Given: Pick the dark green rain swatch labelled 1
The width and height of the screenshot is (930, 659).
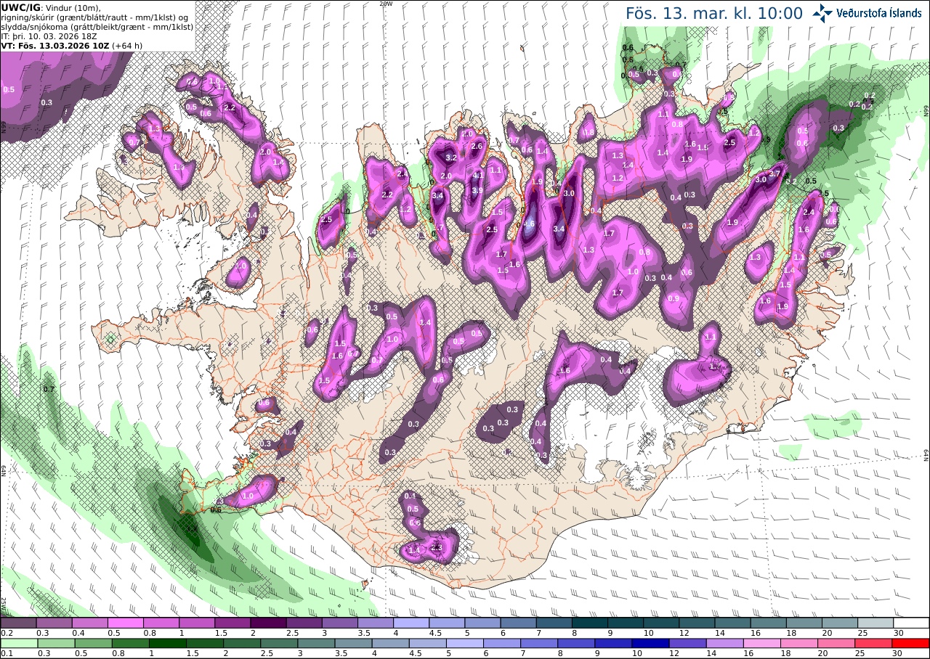Looking at the screenshot, I should click(167, 643).
